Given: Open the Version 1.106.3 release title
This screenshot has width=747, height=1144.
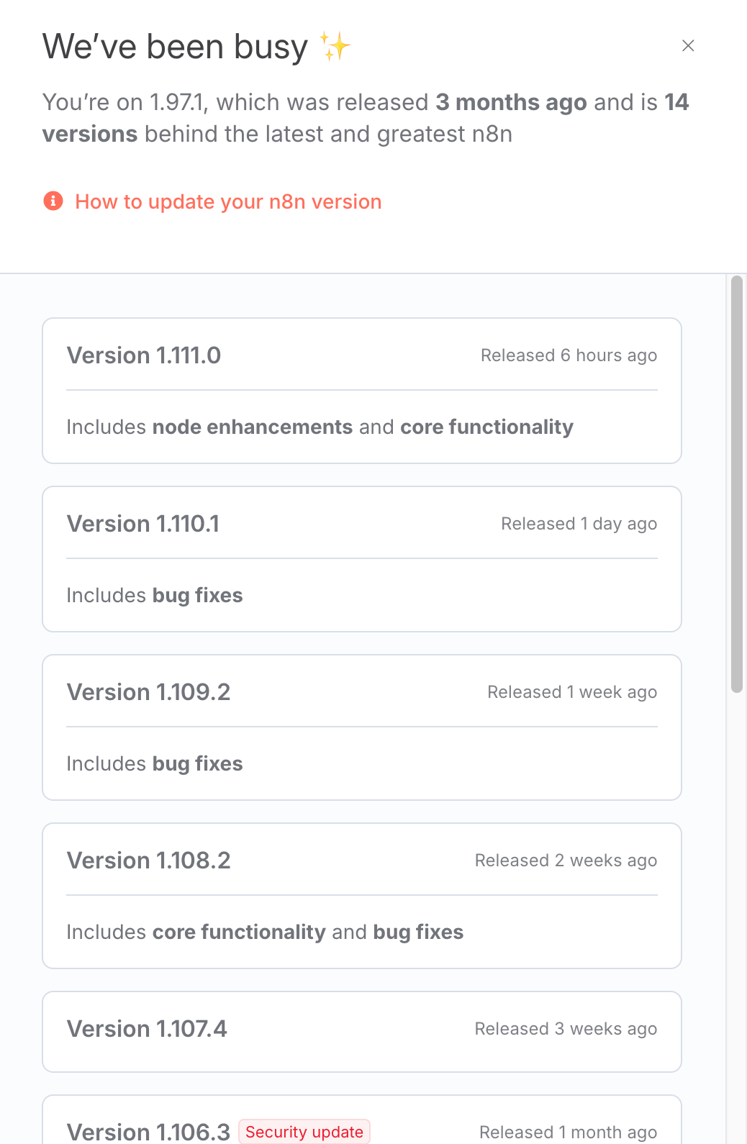Looking at the screenshot, I should [148, 1131].
